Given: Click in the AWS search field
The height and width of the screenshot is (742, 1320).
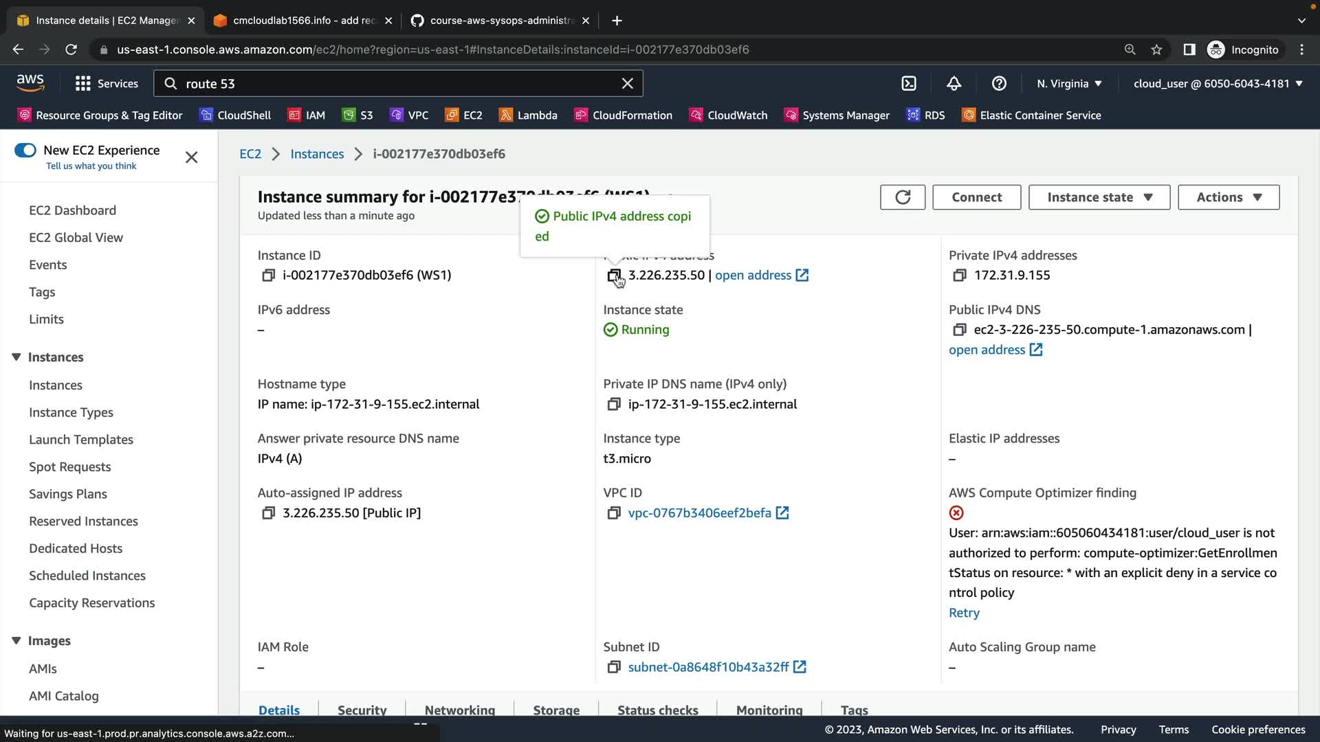Looking at the screenshot, I should [399, 83].
